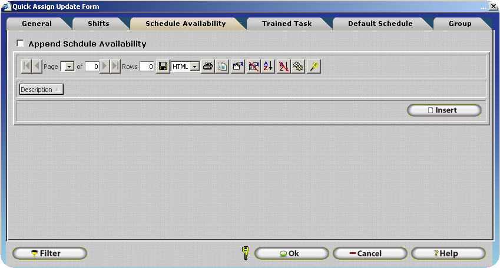Click the A-Z sort icon
This screenshot has width=500, height=268.
pyautogui.click(x=268, y=67)
